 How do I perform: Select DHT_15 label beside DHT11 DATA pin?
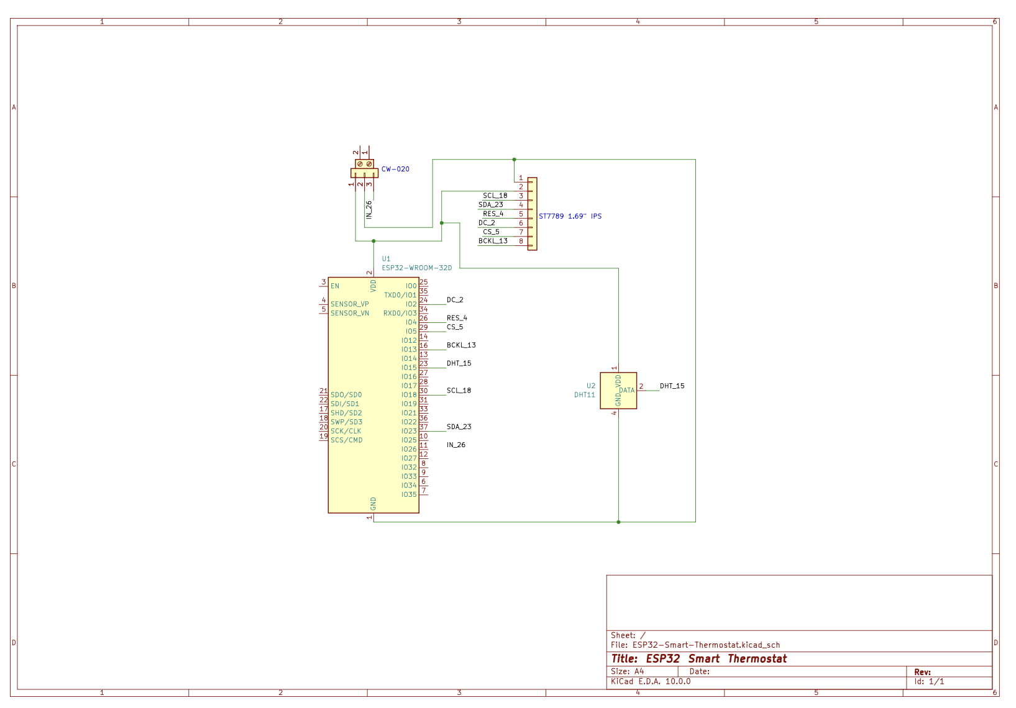click(672, 386)
